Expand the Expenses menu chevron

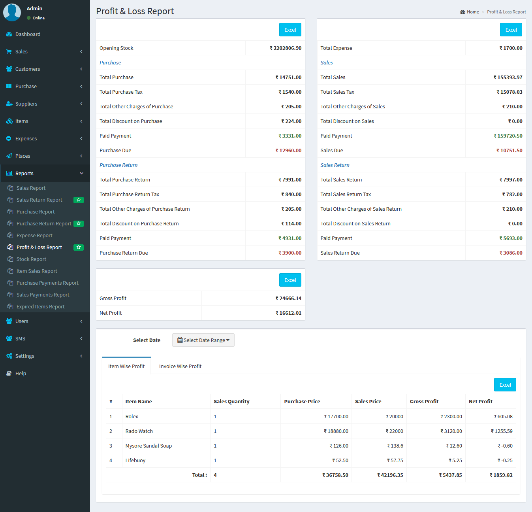81,139
